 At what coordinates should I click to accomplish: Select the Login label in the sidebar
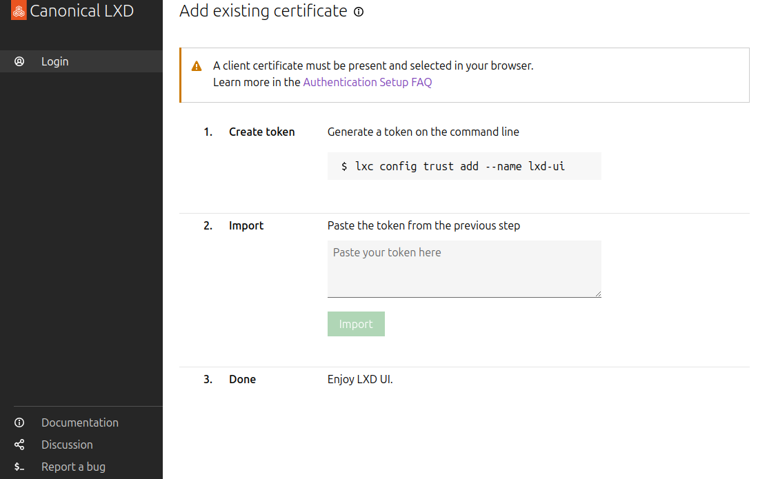point(54,61)
